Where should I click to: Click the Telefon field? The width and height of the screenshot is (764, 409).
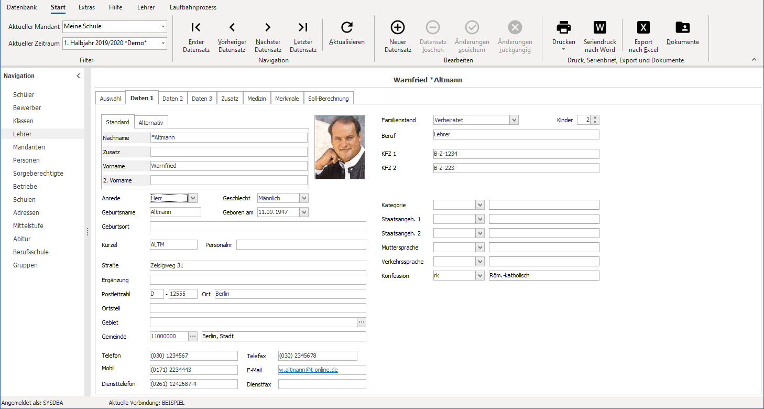pyautogui.click(x=193, y=356)
